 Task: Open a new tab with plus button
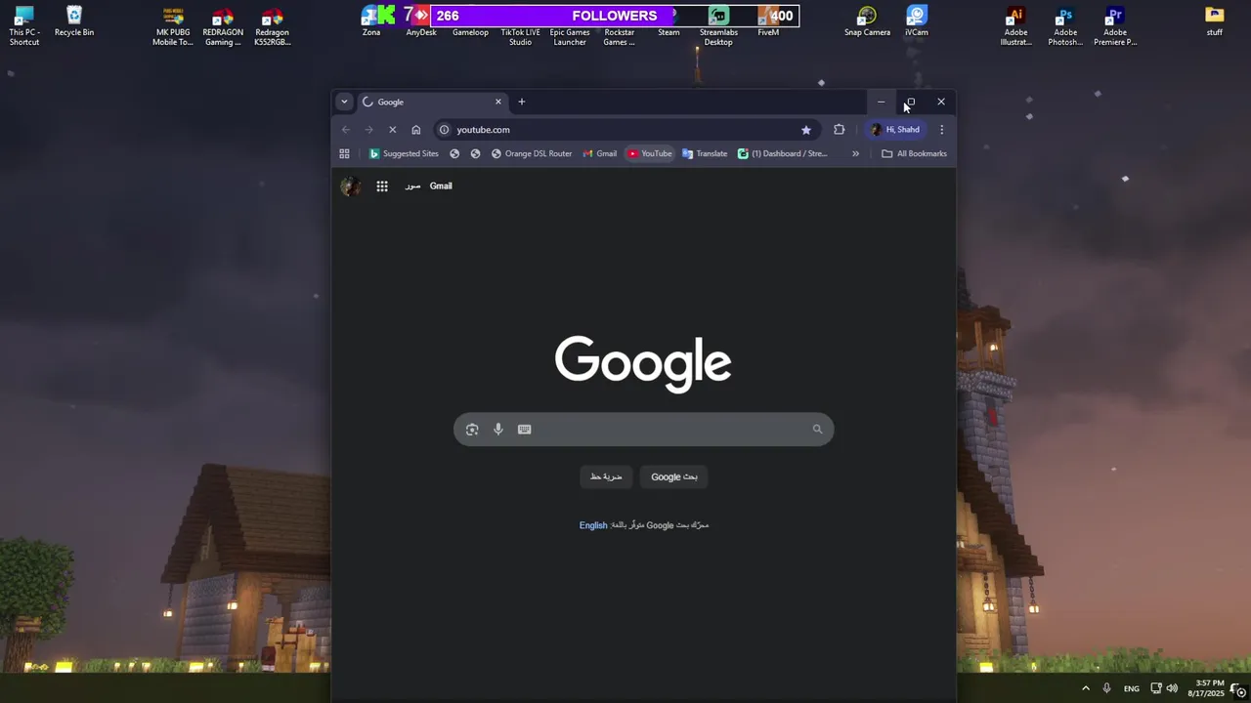click(x=522, y=102)
